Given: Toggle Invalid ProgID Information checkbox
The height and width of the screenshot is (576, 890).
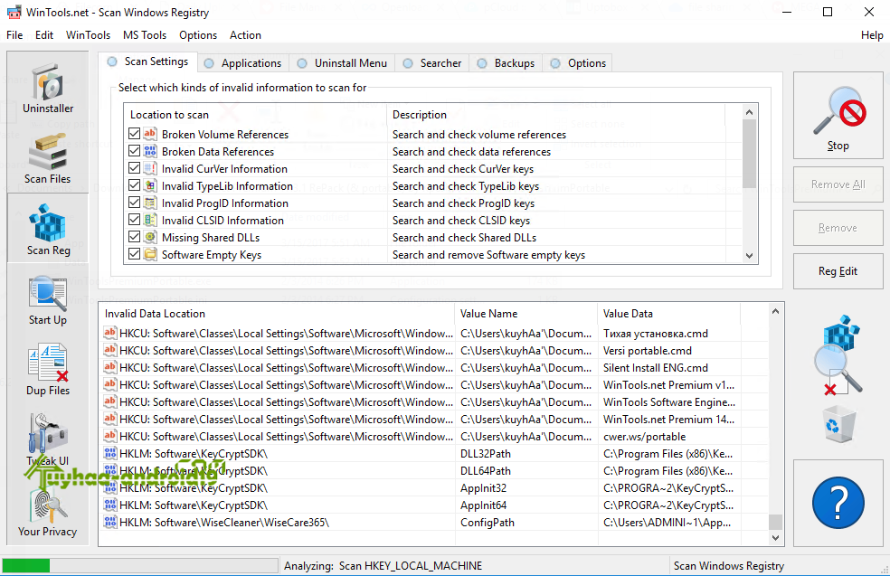Looking at the screenshot, I should 134,203.
